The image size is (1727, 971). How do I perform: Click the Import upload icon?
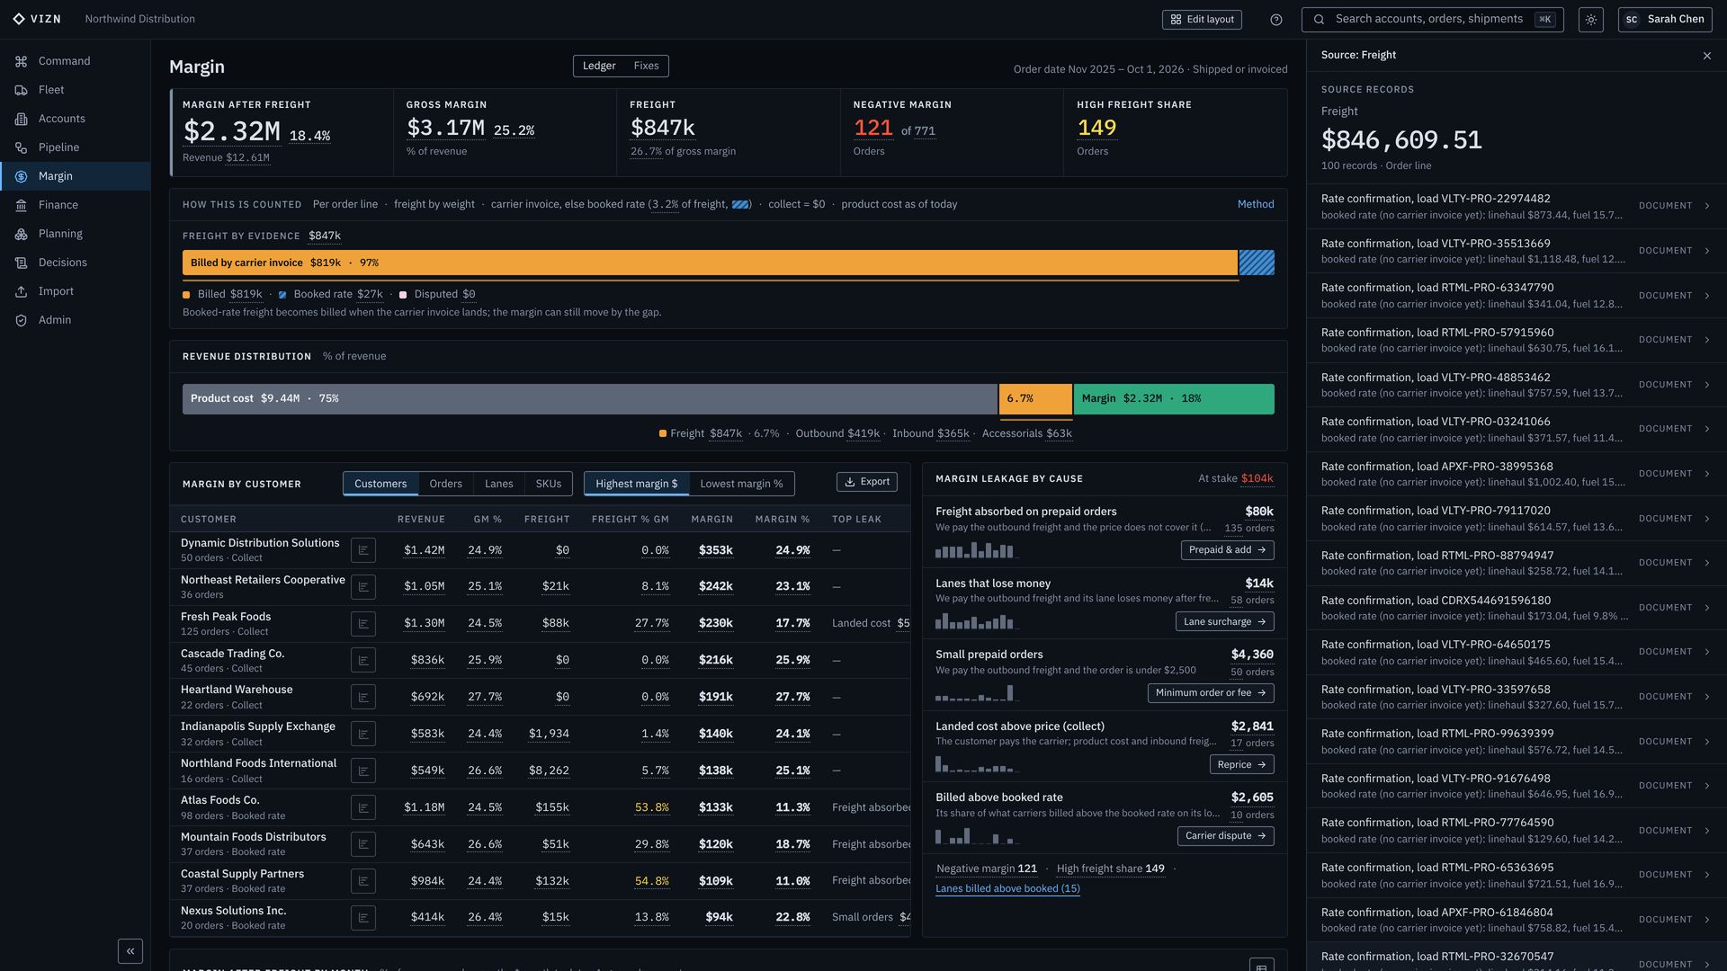click(21, 291)
